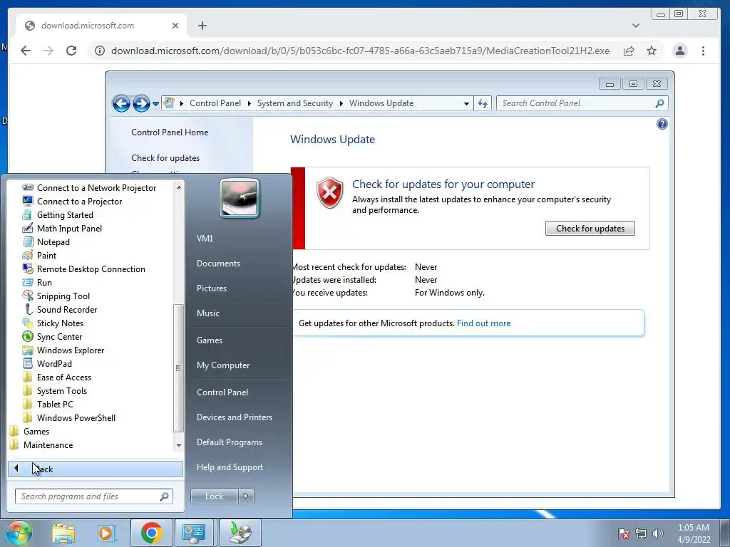Viewport: 730px width, 547px height.
Task: Click the network tray icon
Action: 641,533
